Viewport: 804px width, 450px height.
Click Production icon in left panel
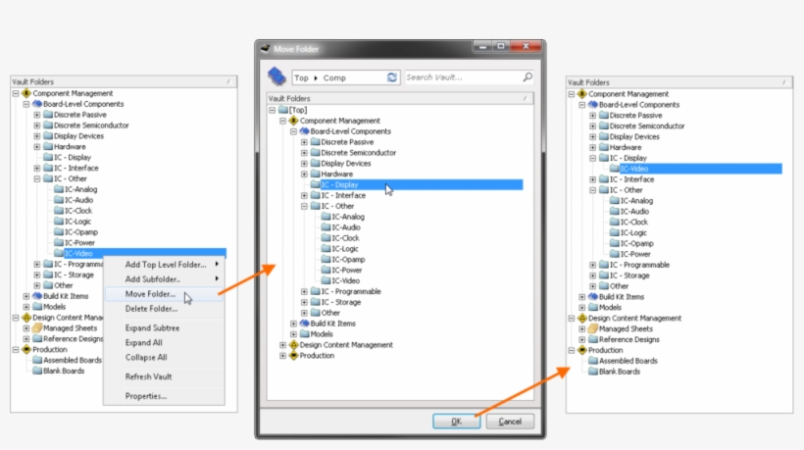point(26,350)
